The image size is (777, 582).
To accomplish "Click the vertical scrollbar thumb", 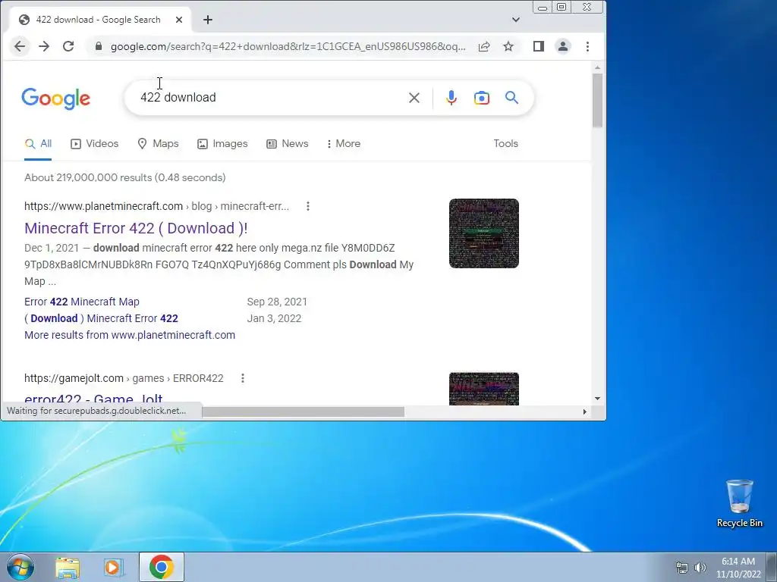I will [597, 101].
